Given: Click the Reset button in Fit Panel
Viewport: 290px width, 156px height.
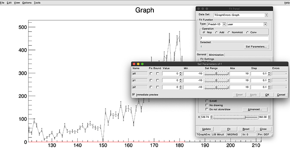Looking at the screenshot, I should coord(246,129).
